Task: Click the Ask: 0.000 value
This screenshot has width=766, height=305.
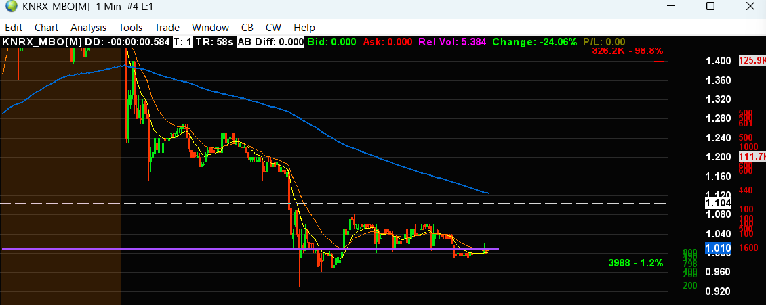Action: pyautogui.click(x=388, y=42)
